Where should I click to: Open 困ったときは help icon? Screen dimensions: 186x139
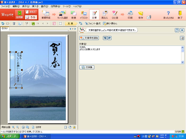(x=168, y=14)
